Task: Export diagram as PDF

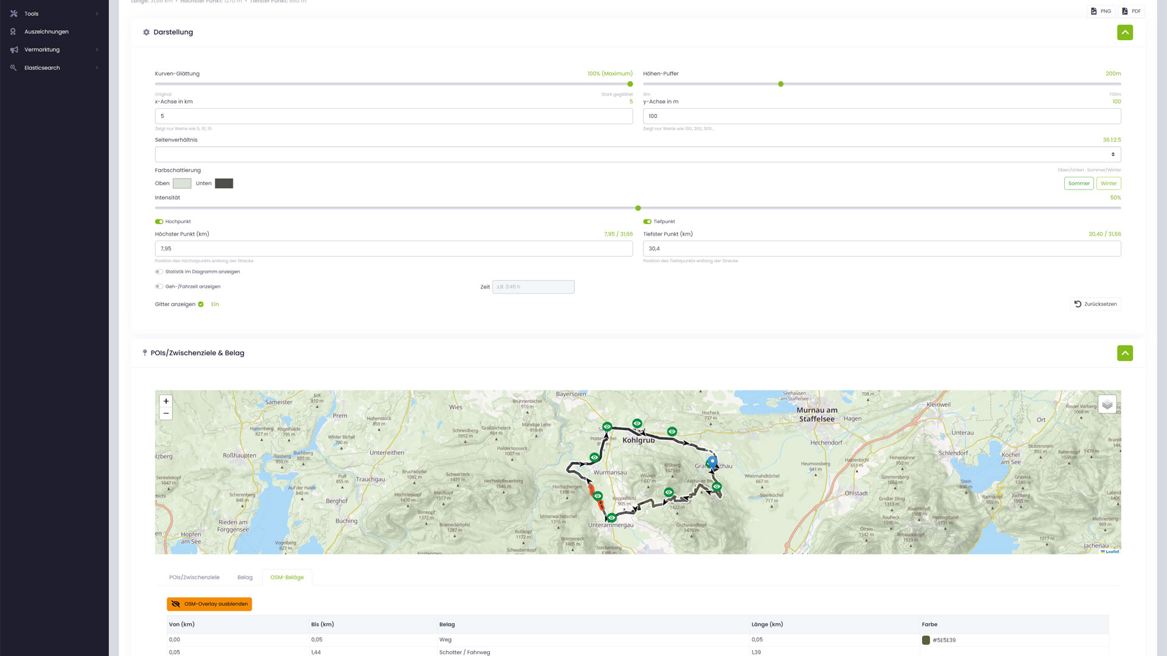Action: (1131, 11)
